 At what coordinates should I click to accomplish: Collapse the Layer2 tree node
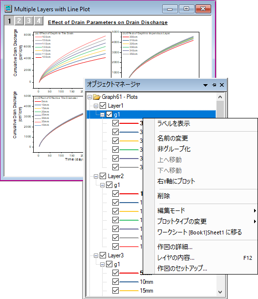click(96, 176)
